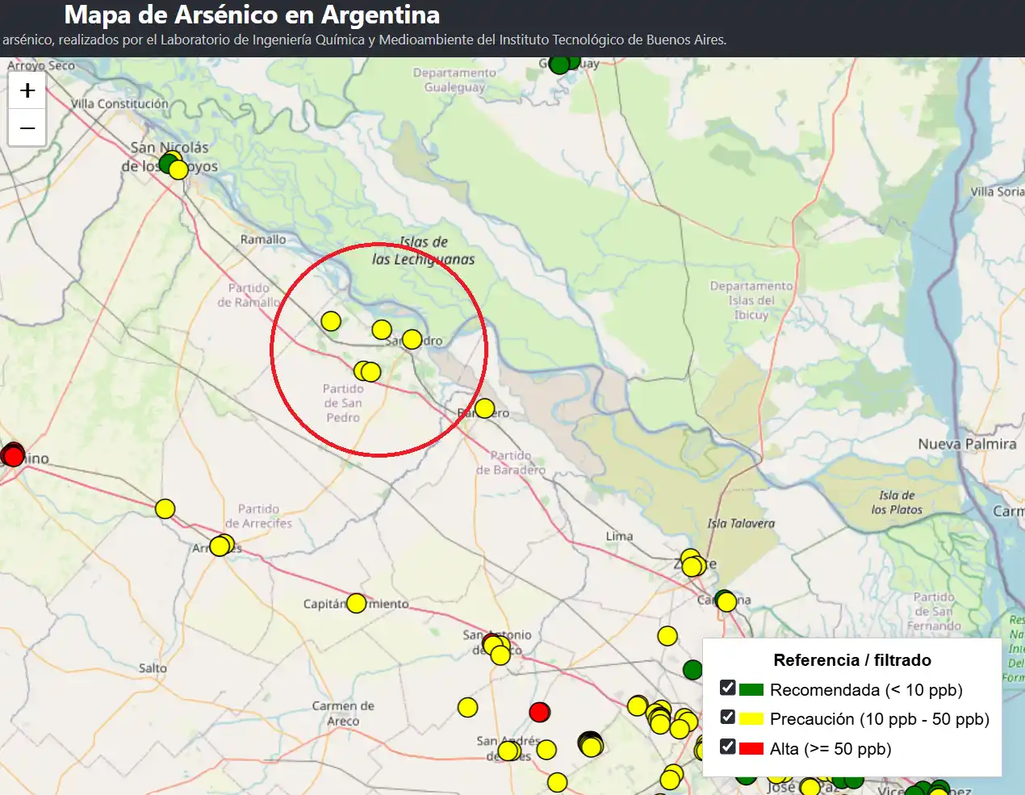The image size is (1025, 795).
Task: Toggle the Alta (>= 50 ppb) filter off
Action: (x=727, y=747)
